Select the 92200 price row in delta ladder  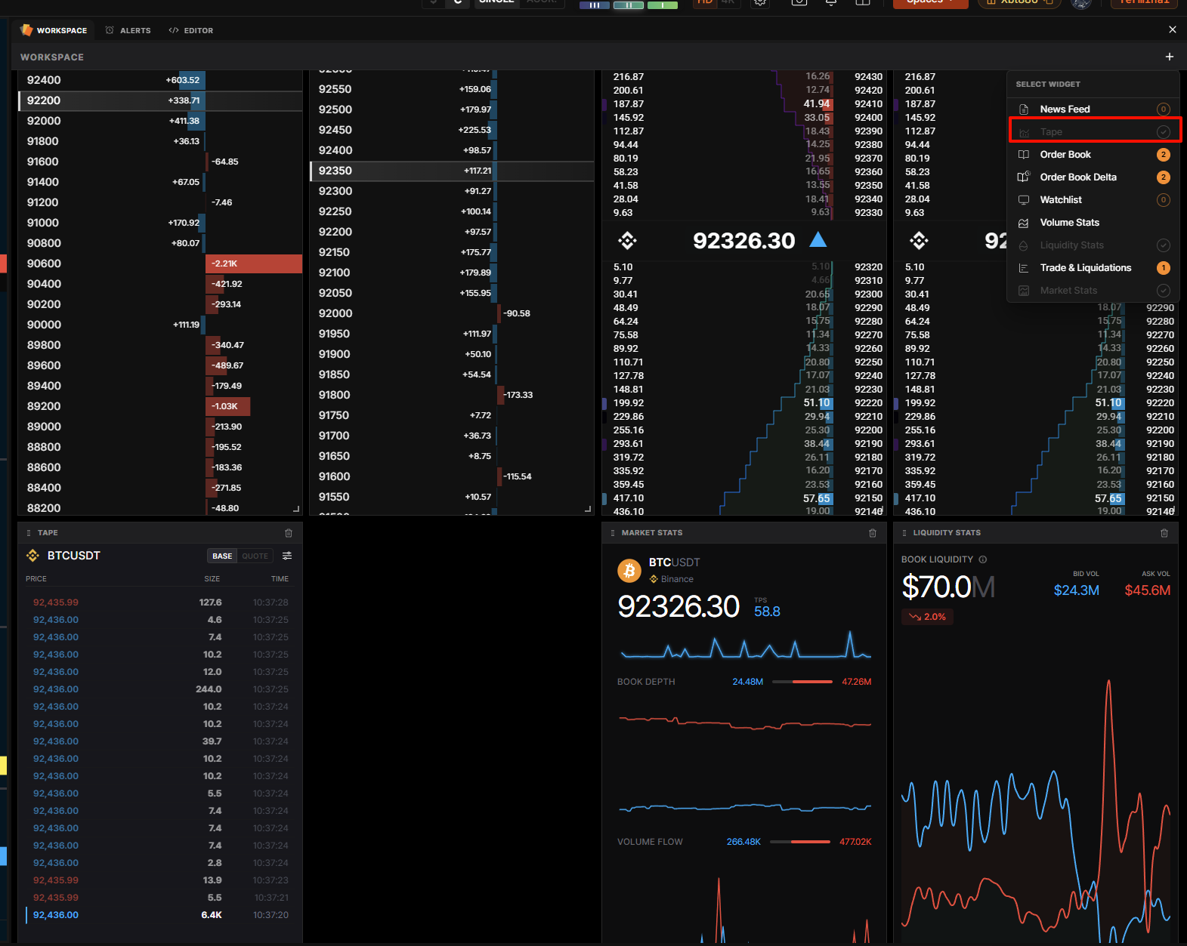(x=160, y=100)
